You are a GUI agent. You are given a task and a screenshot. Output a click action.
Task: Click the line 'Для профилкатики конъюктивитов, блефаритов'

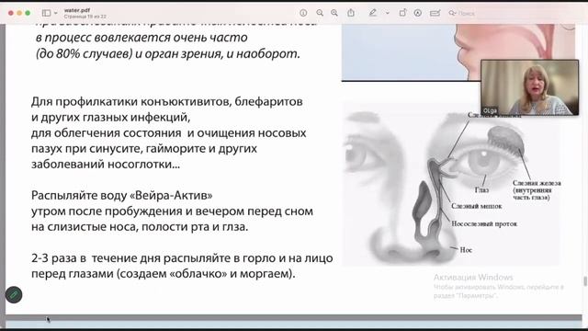coord(167,102)
